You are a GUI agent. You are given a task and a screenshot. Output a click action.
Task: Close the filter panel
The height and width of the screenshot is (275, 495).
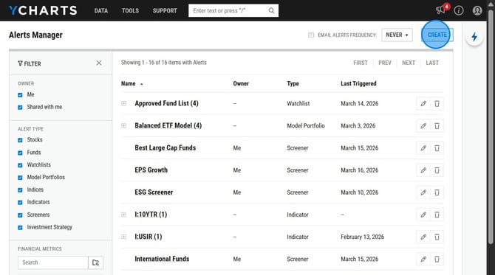click(x=99, y=63)
